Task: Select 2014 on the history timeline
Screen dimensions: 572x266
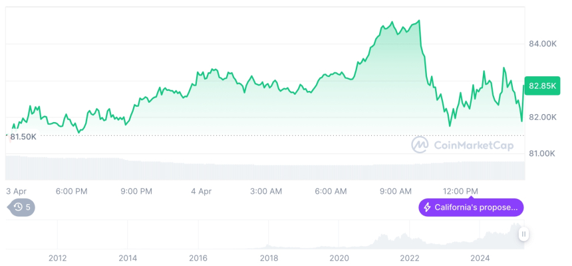Action: 128,258
